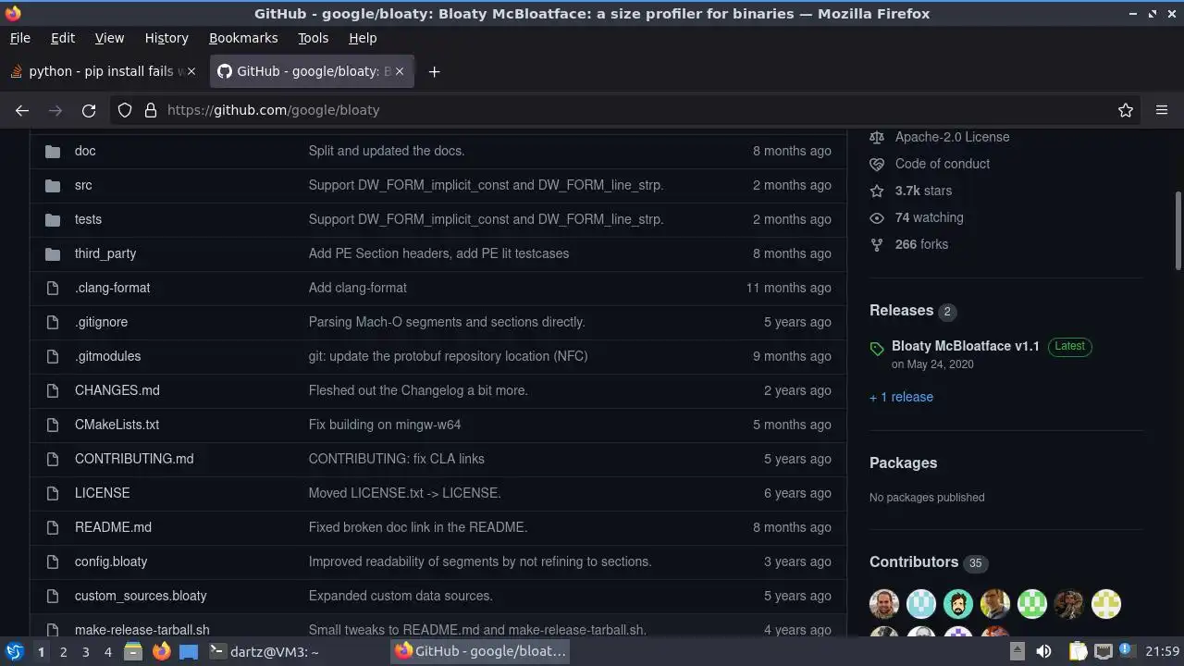Open the CHANGES.md file link
The image size is (1184, 666).
coord(117,390)
